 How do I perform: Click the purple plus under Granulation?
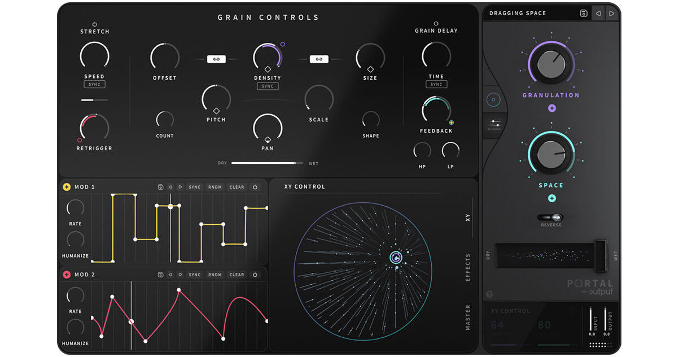551,108
